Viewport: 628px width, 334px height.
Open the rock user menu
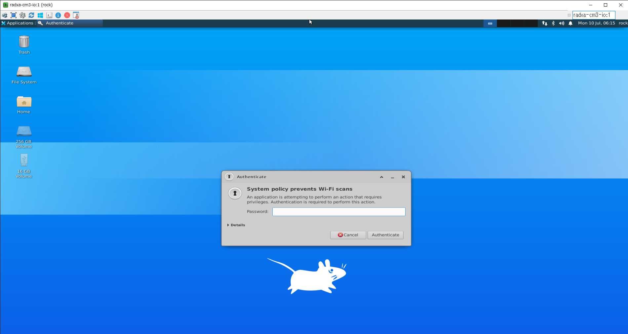point(623,23)
